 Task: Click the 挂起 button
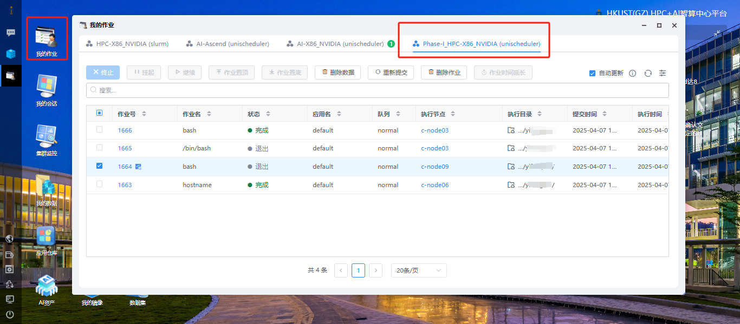tap(144, 72)
